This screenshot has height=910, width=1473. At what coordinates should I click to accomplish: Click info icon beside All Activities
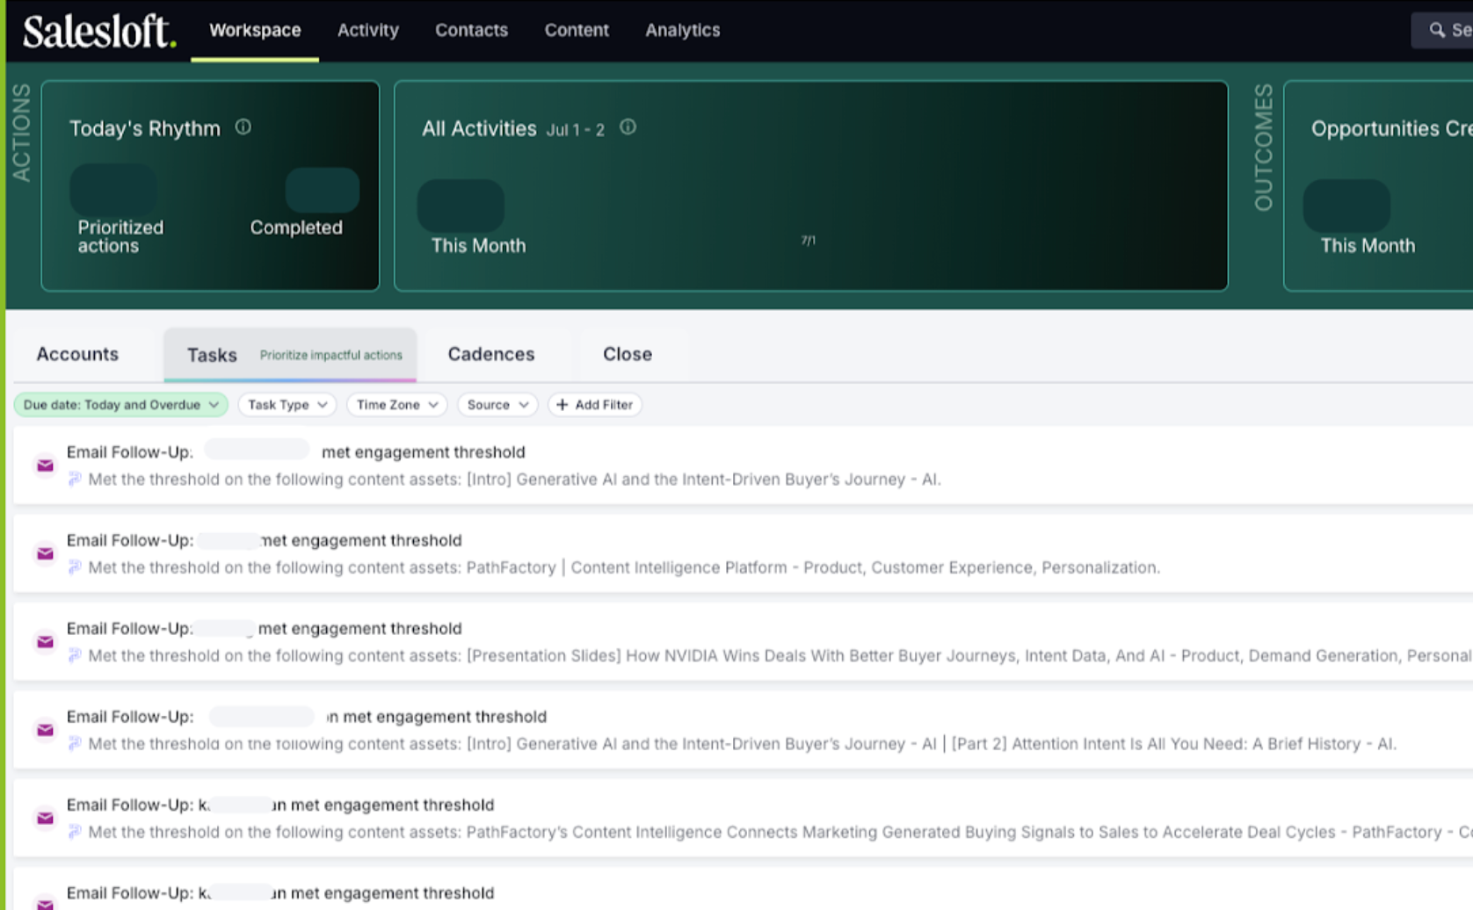point(628,127)
